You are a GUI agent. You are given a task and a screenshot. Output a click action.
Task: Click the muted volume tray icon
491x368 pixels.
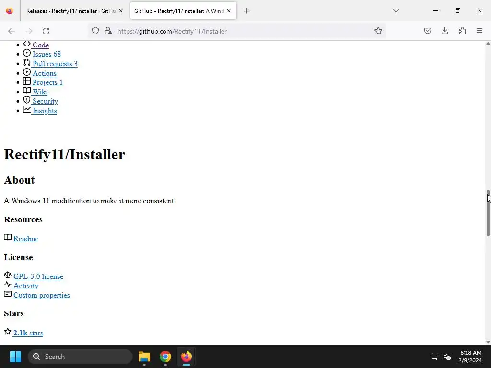(447, 356)
